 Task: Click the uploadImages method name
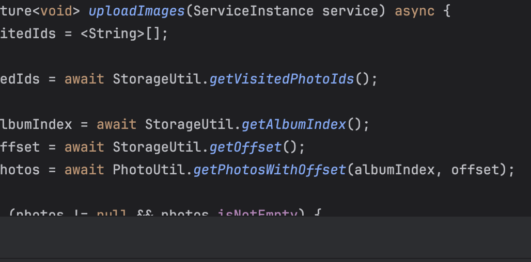[137, 11]
